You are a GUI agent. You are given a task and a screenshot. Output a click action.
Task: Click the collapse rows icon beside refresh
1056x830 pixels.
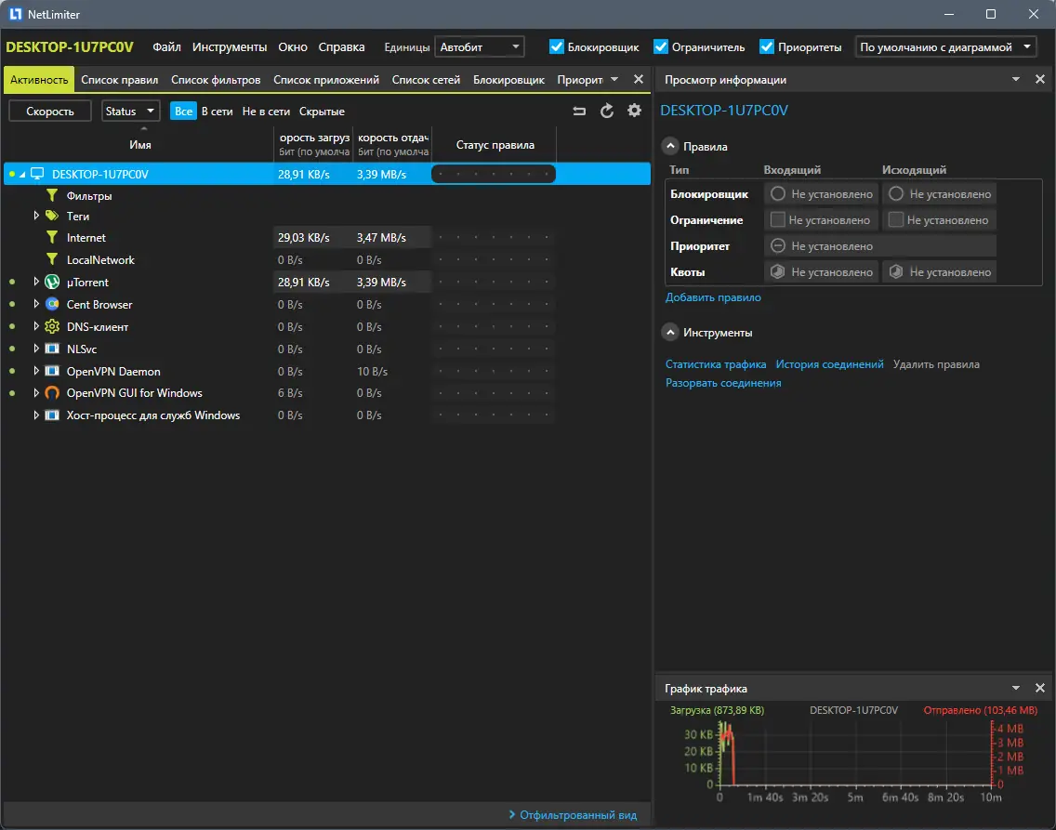[x=579, y=111]
